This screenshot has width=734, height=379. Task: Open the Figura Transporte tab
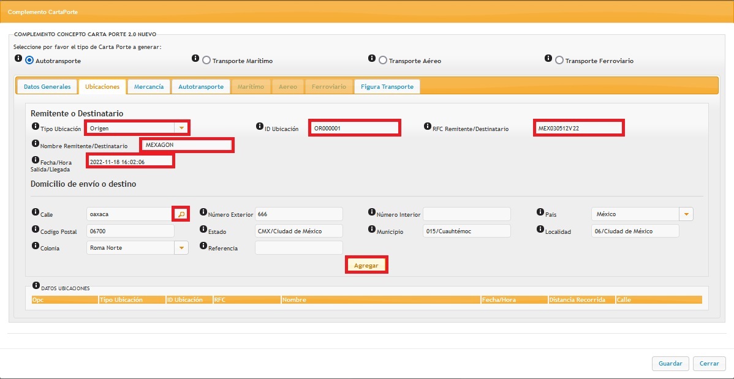point(387,87)
